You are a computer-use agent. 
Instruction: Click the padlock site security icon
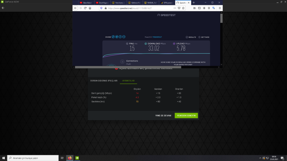click(x=106, y=8)
